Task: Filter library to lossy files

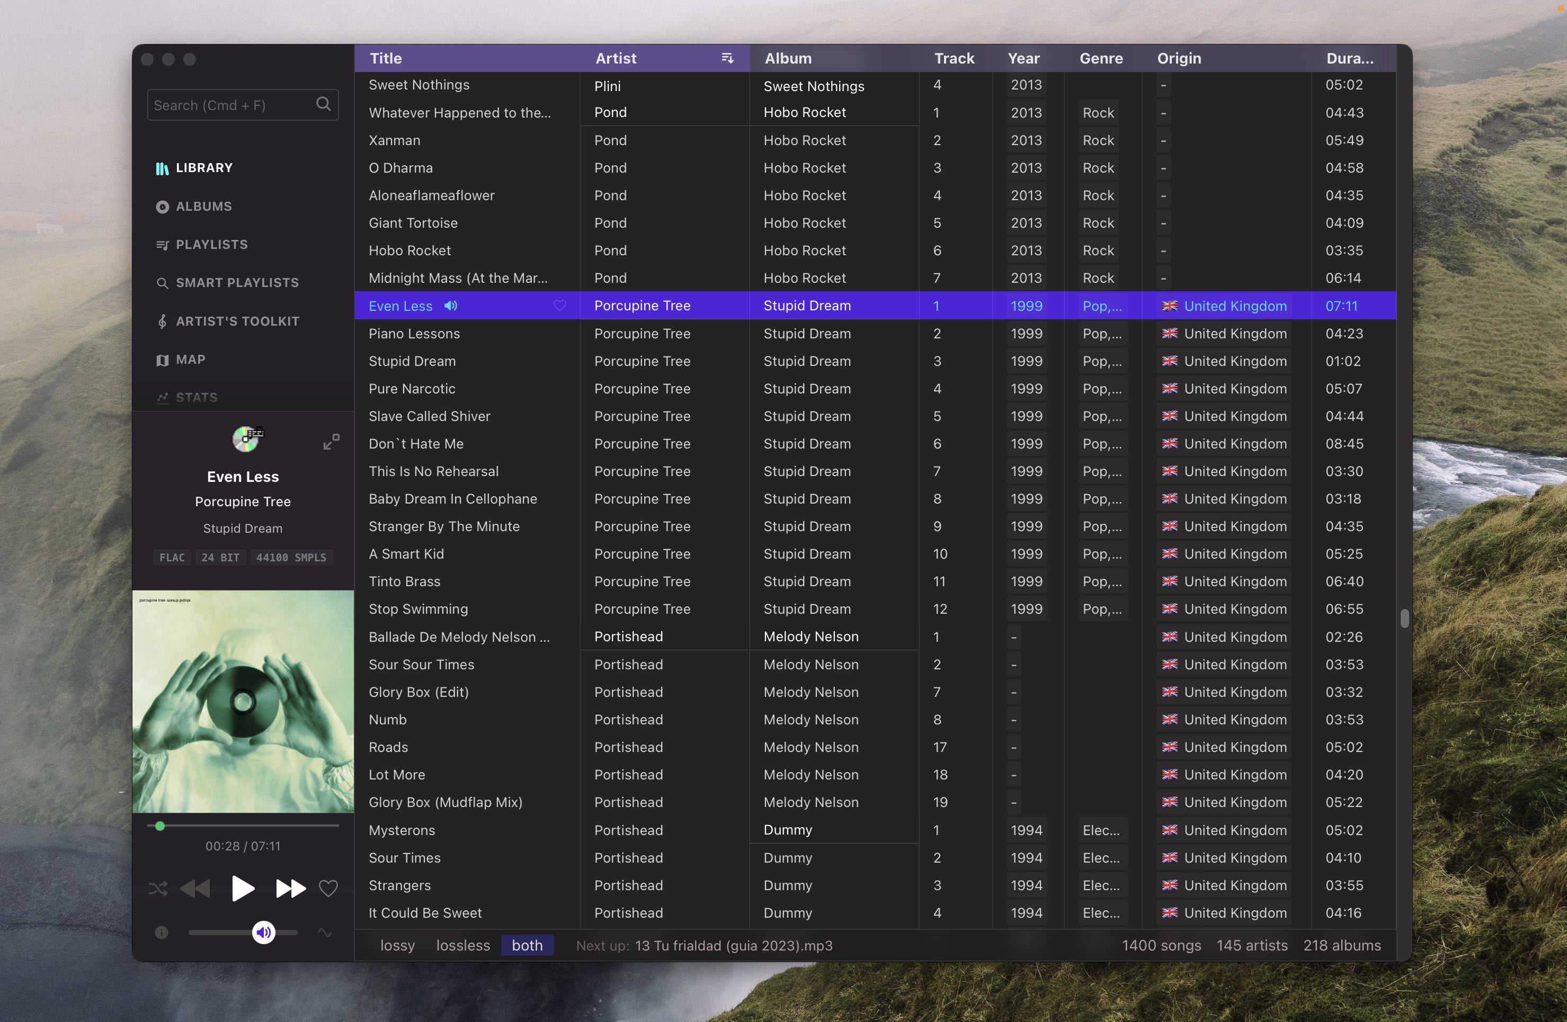Action: [x=398, y=946]
